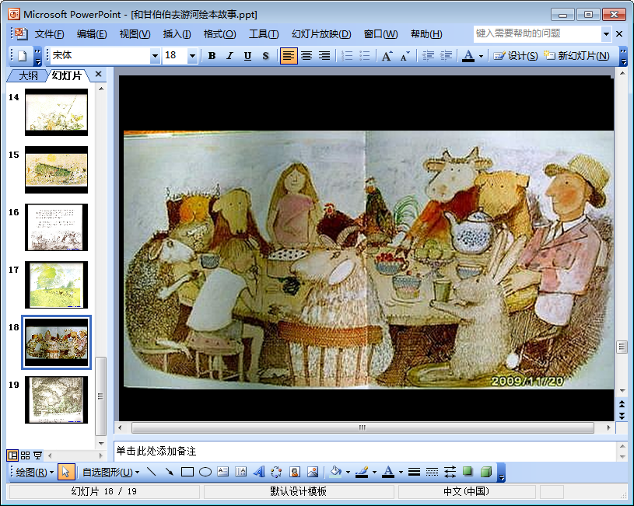
Task: Start slide show from current slide icon
Action: tap(37, 455)
